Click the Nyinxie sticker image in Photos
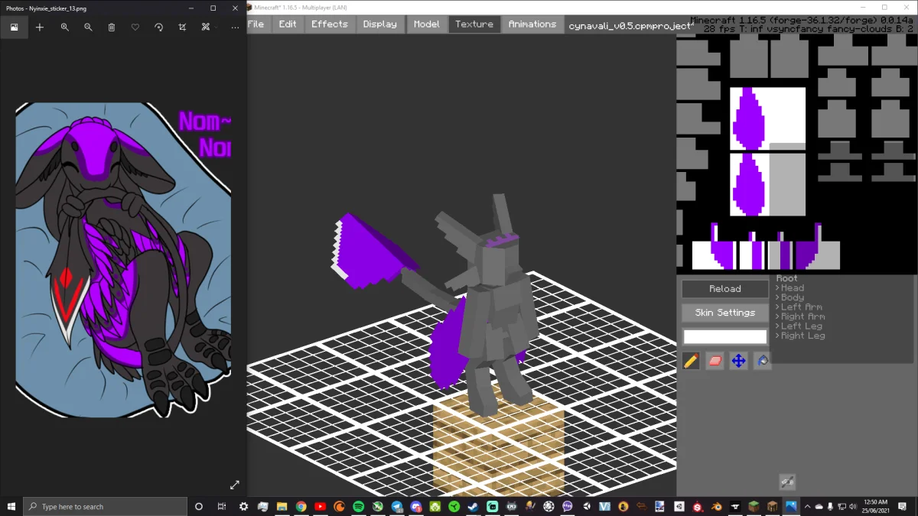This screenshot has width=918, height=516. coord(123,260)
